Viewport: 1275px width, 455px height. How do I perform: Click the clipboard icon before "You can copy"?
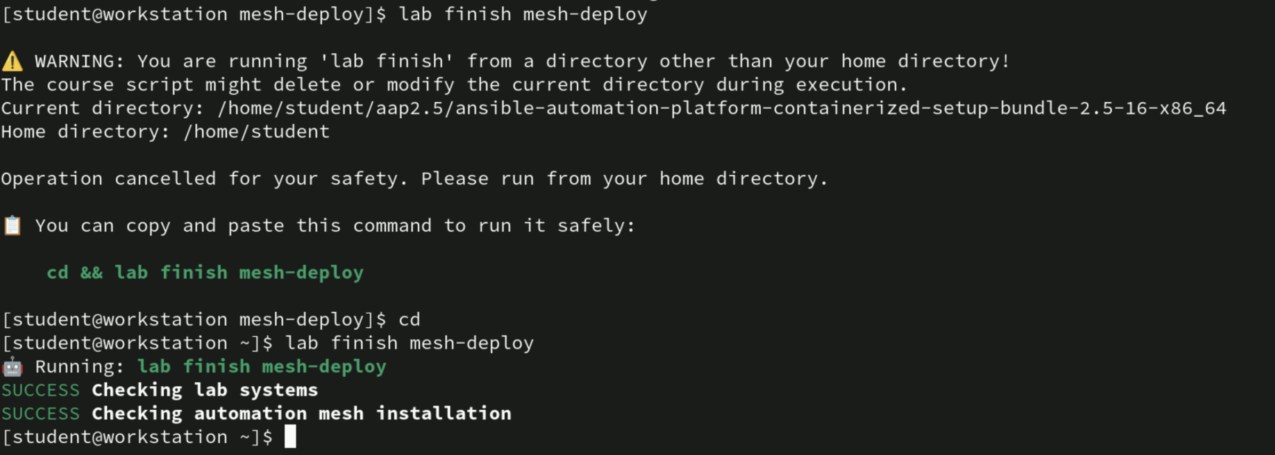12,226
